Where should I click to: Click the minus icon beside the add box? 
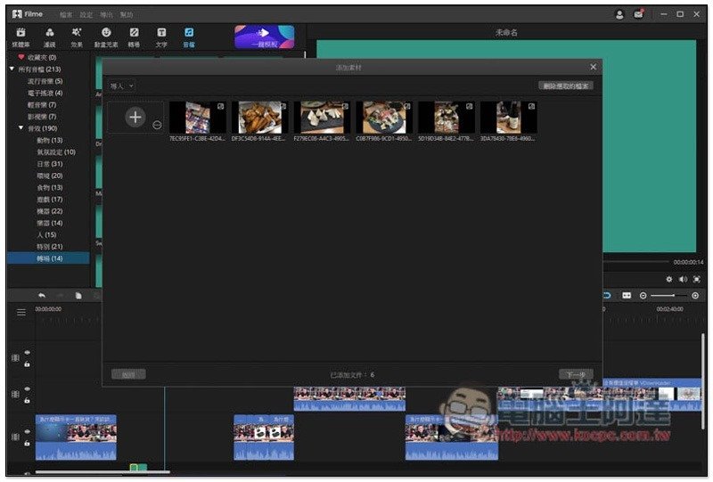tap(157, 125)
